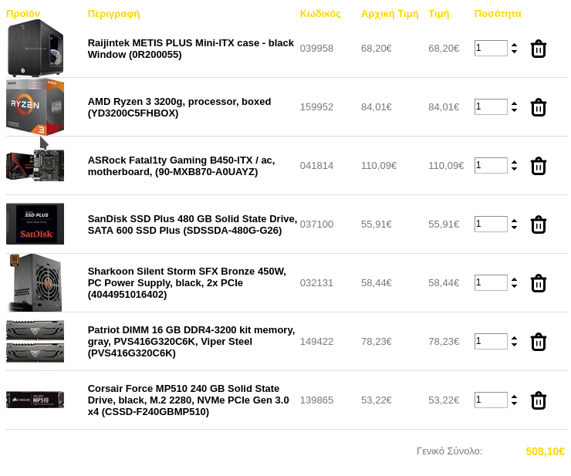Trash the ASRock Fatal1ty B450-ITX motherboard row
The image size is (571, 476).
click(539, 166)
